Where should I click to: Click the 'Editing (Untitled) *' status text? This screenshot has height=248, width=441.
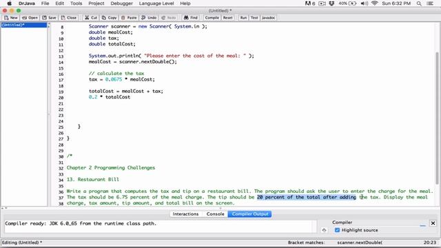[x=22, y=242]
